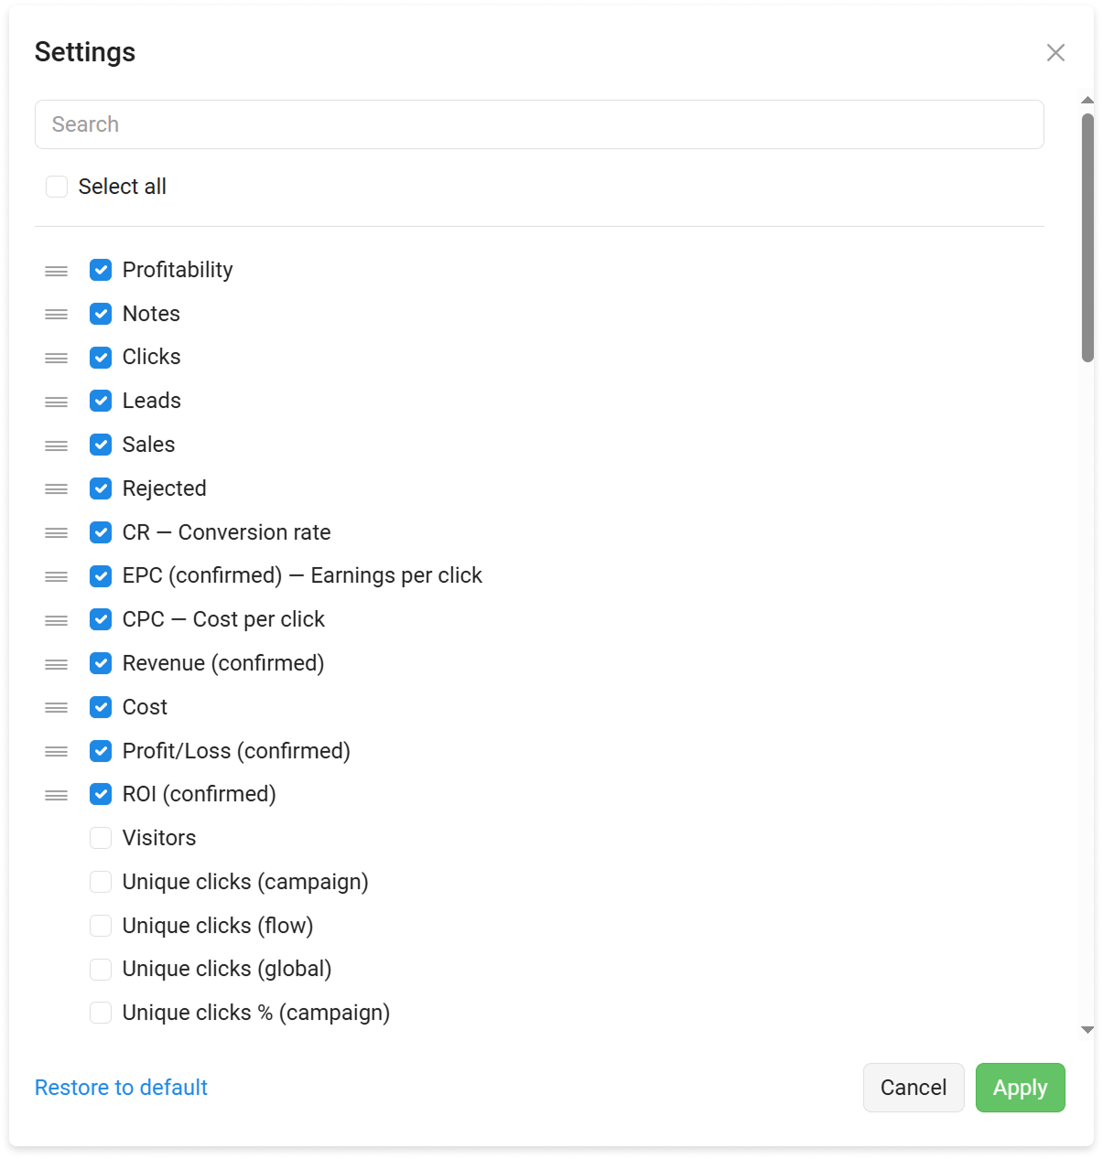Click the Apply button
The height and width of the screenshot is (1159, 1103).
[x=1020, y=1088]
